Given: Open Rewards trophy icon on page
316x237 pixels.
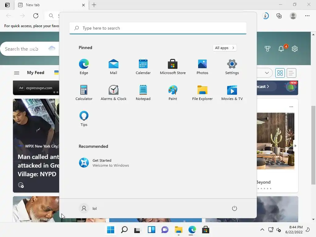Looking at the screenshot, I should 268,48.
